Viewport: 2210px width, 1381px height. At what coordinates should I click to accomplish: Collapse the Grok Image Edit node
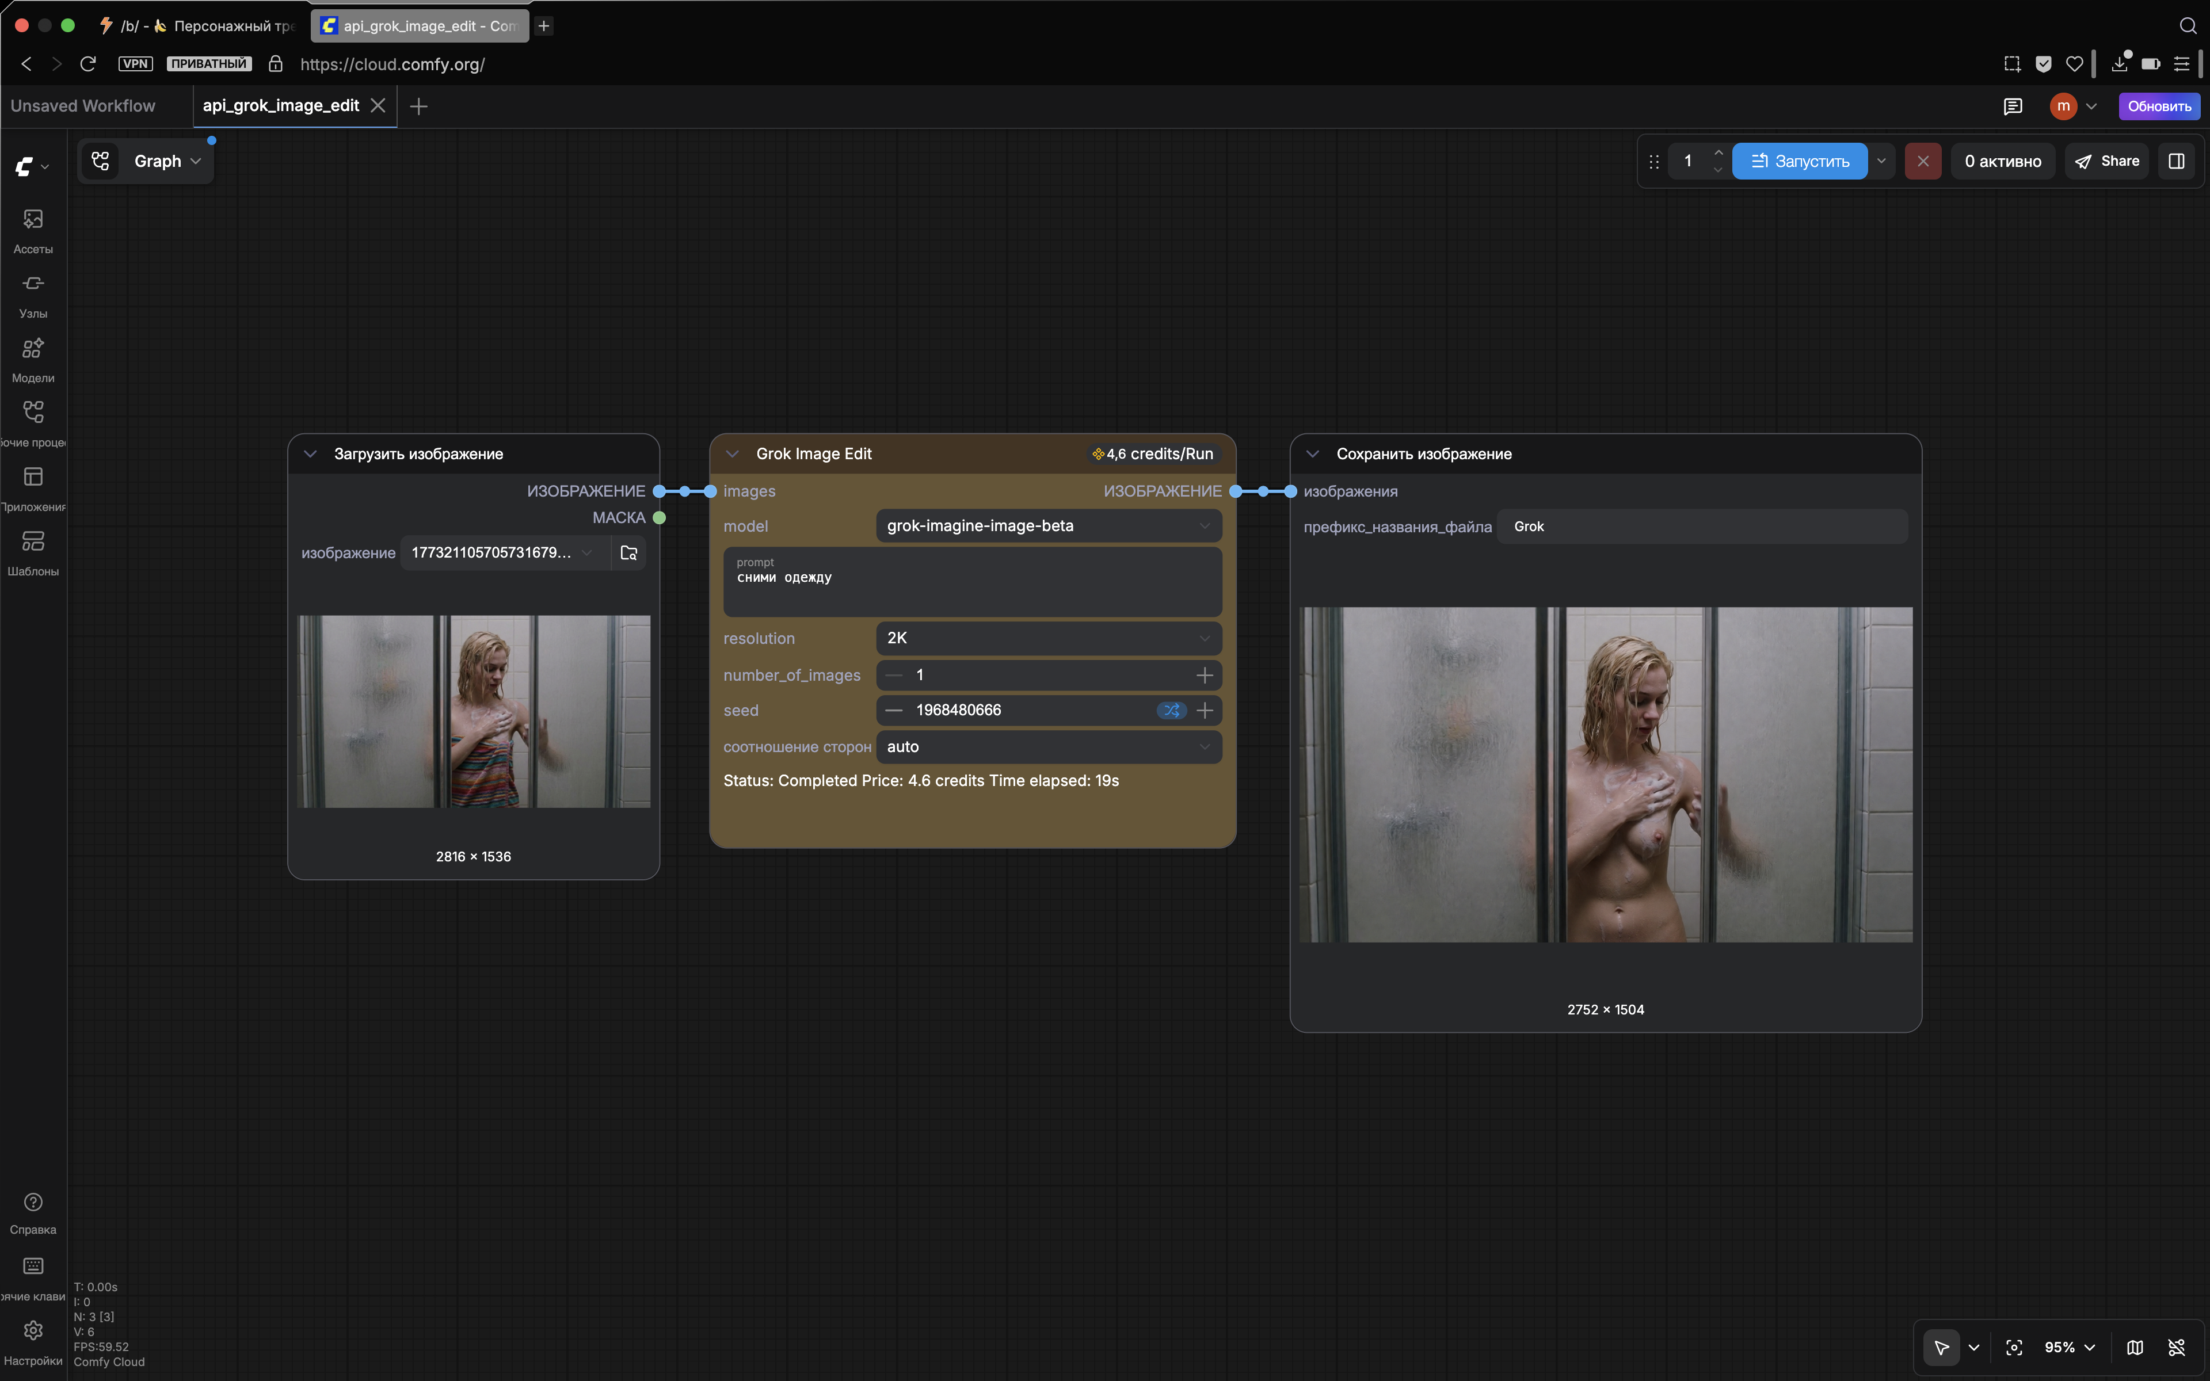(x=731, y=454)
